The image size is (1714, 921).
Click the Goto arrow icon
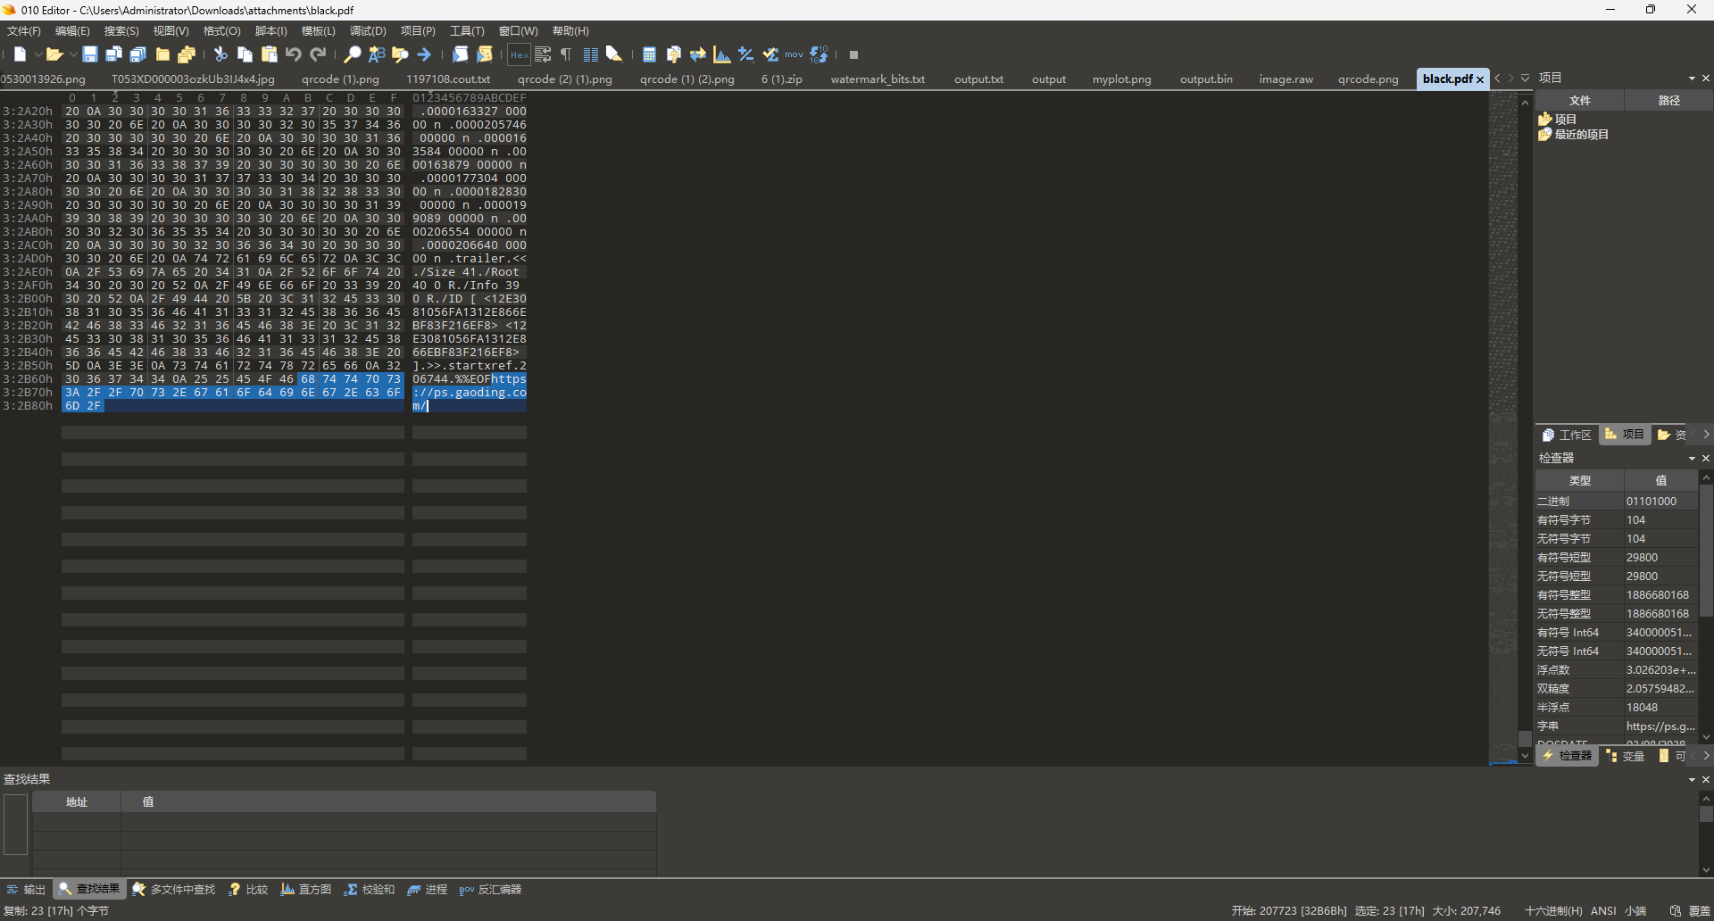coord(424,54)
